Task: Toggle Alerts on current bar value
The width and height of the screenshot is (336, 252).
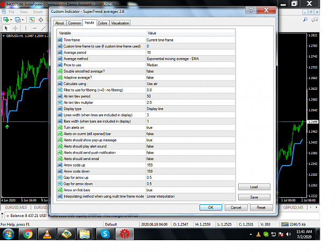Action: pos(191,134)
